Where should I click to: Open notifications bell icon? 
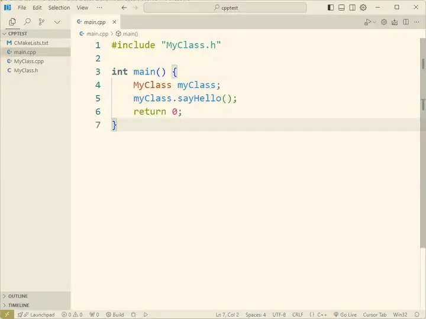[x=417, y=315]
